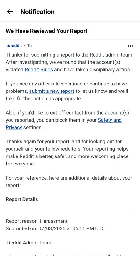
Task: Go back using the left arrow icon
Action: (10, 12)
